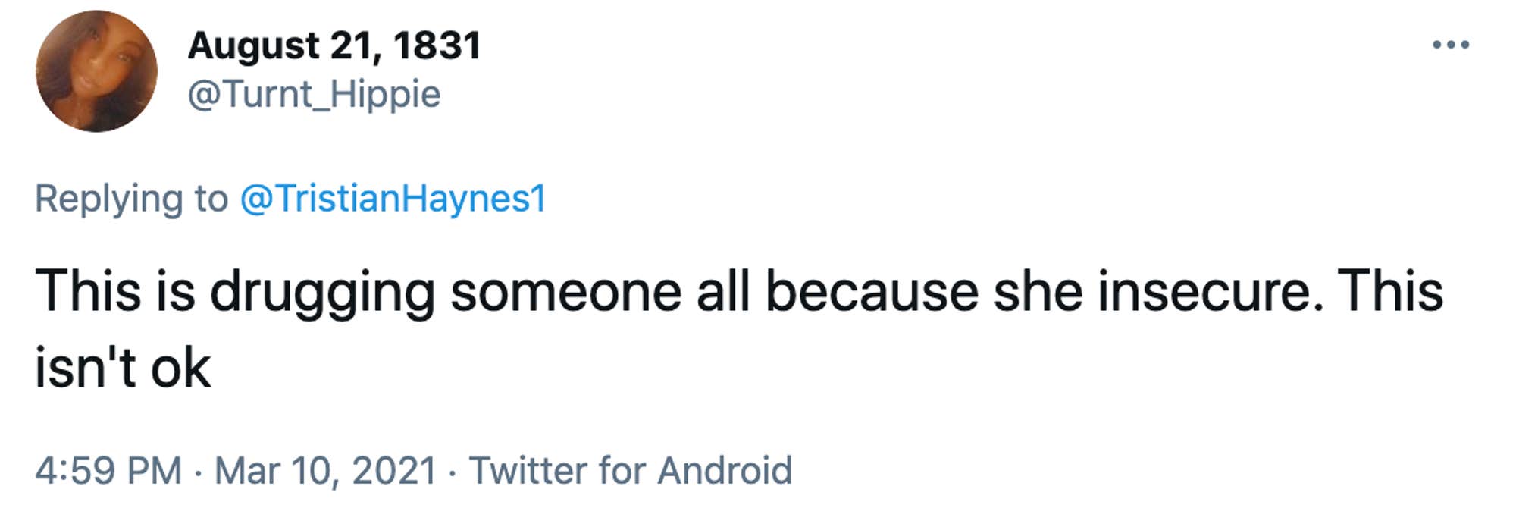Click "August" in the display name
The width and height of the screenshot is (1516, 527).
[x=253, y=47]
